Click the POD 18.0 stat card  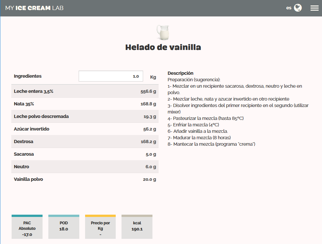point(63,227)
